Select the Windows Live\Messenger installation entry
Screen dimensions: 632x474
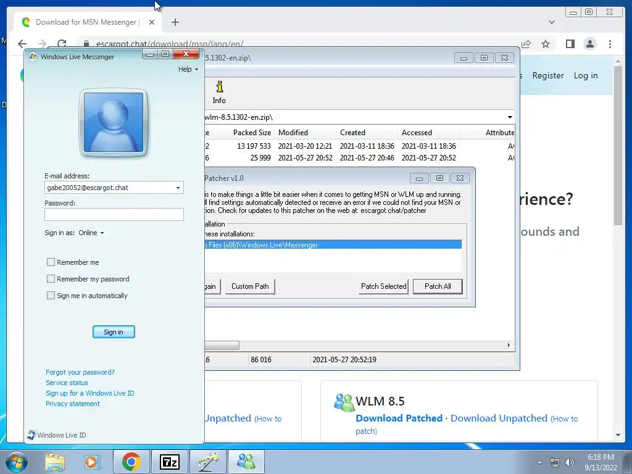tap(333, 244)
